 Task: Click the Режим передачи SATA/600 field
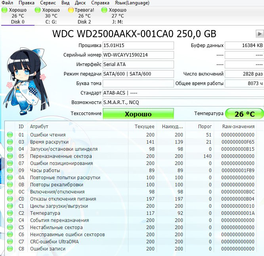tap(138, 74)
